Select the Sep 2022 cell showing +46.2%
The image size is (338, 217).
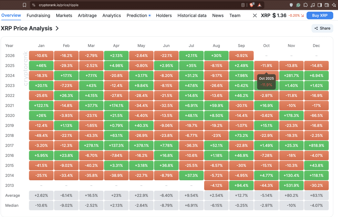point(241,96)
